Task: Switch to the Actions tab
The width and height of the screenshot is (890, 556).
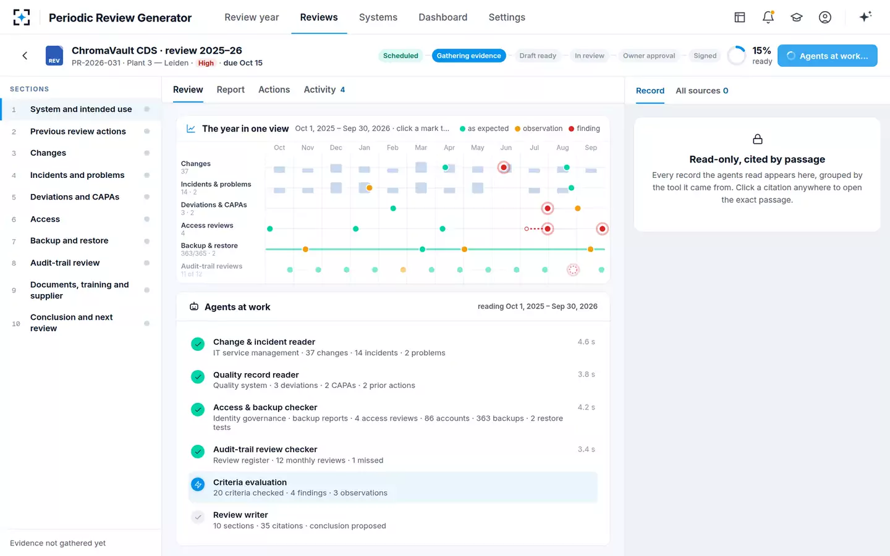Action: click(x=274, y=90)
